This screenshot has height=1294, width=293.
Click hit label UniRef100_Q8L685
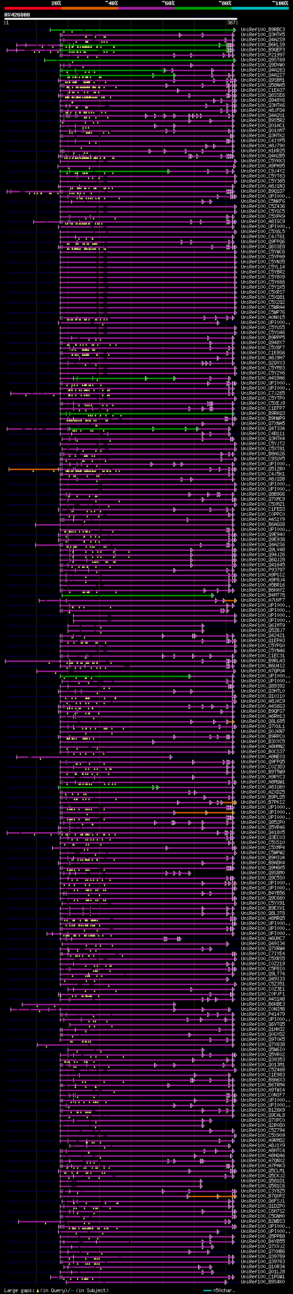[263, 721]
